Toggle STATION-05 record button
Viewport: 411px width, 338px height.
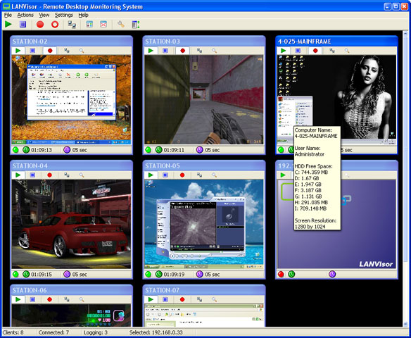click(x=182, y=175)
